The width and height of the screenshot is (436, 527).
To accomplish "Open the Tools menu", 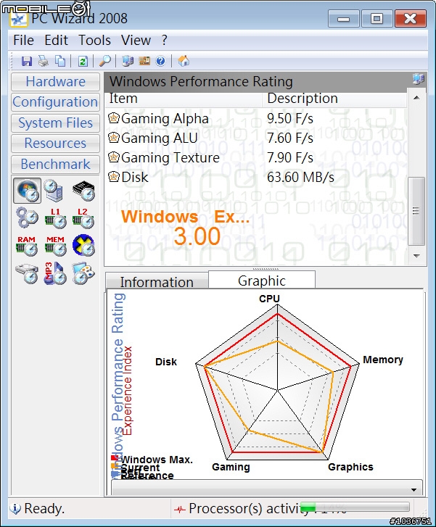I will point(94,41).
